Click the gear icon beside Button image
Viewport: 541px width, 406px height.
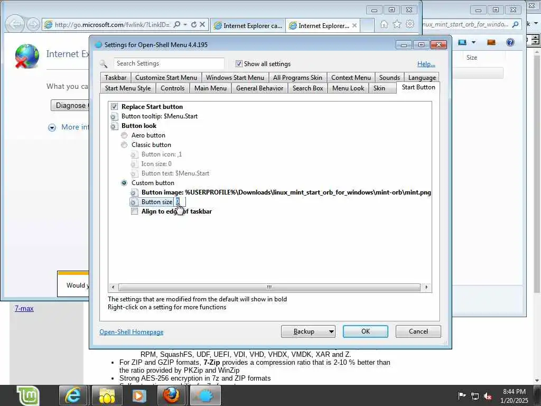pyautogui.click(x=134, y=193)
